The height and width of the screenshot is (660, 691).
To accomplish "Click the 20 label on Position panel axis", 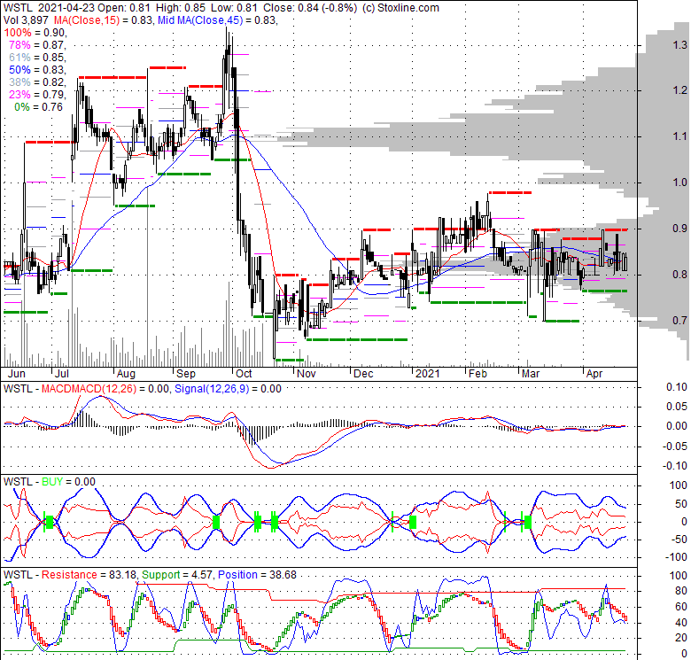I will pyautogui.click(x=681, y=638).
